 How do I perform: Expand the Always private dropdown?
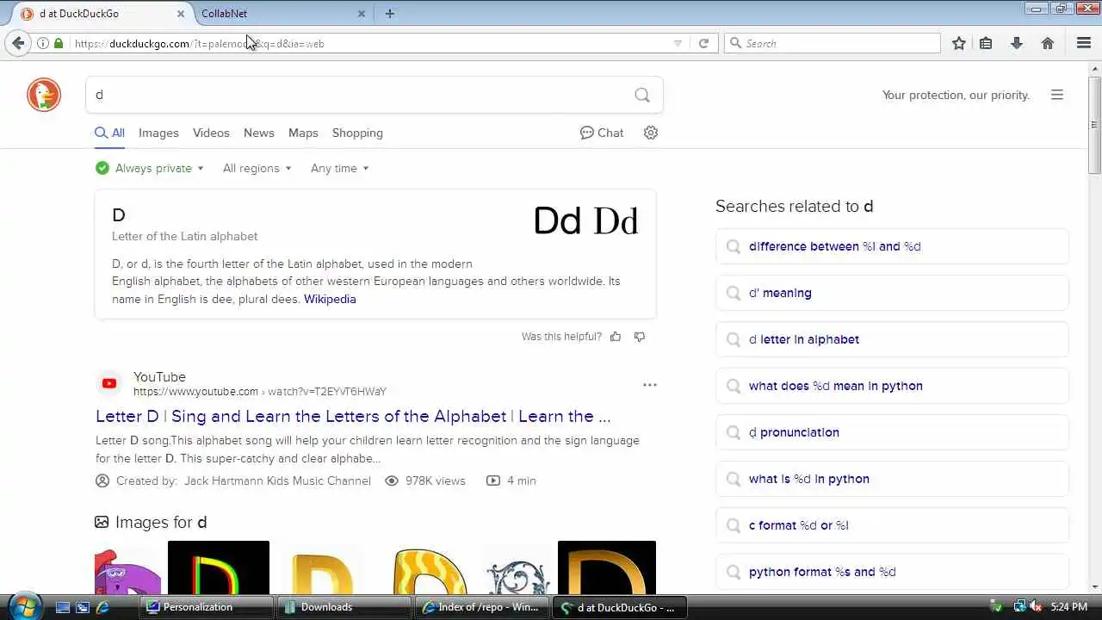pos(150,168)
